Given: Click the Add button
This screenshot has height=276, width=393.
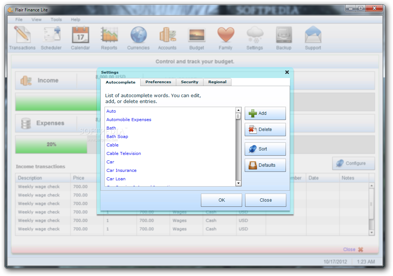Looking at the screenshot, I should pyautogui.click(x=265, y=113).
